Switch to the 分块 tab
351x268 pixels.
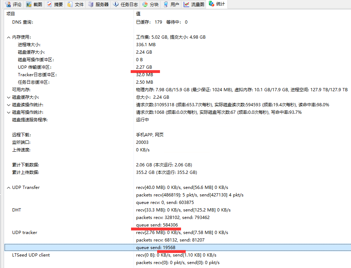tap(150, 5)
